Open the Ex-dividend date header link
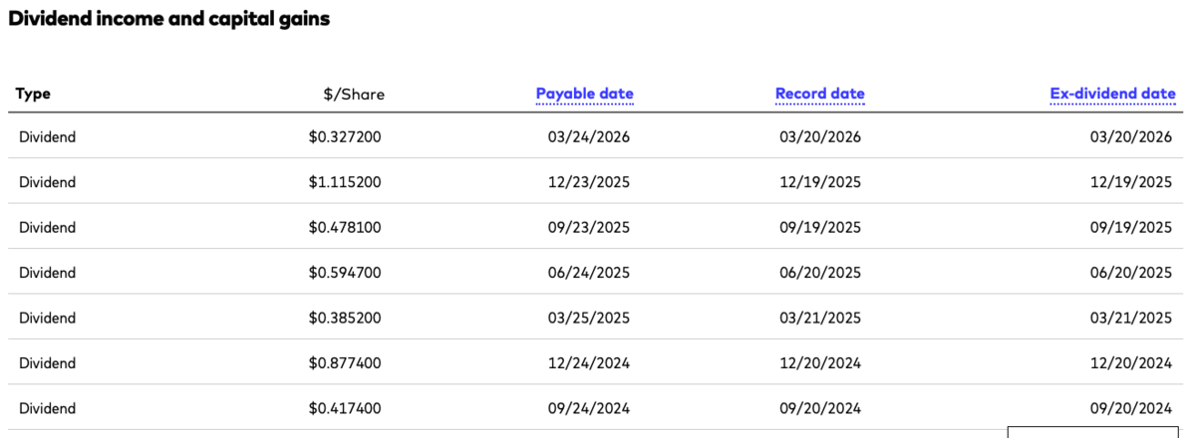The height and width of the screenshot is (438, 1196). [1112, 95]
